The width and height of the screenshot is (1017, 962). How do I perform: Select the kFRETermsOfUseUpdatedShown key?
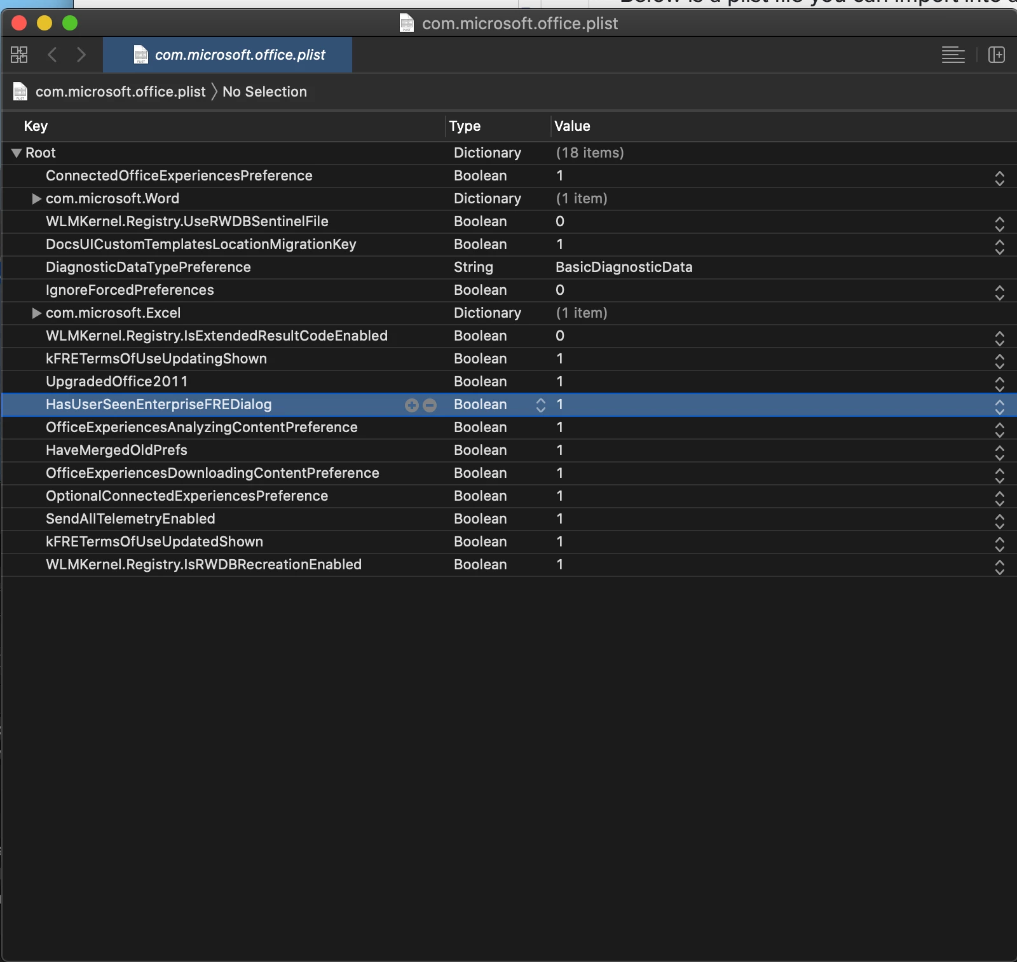[154, 542]
